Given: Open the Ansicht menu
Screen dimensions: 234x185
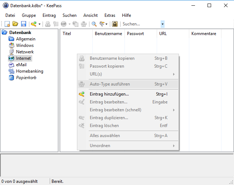Looking at the screenshot, I should [x=91, y=15].
